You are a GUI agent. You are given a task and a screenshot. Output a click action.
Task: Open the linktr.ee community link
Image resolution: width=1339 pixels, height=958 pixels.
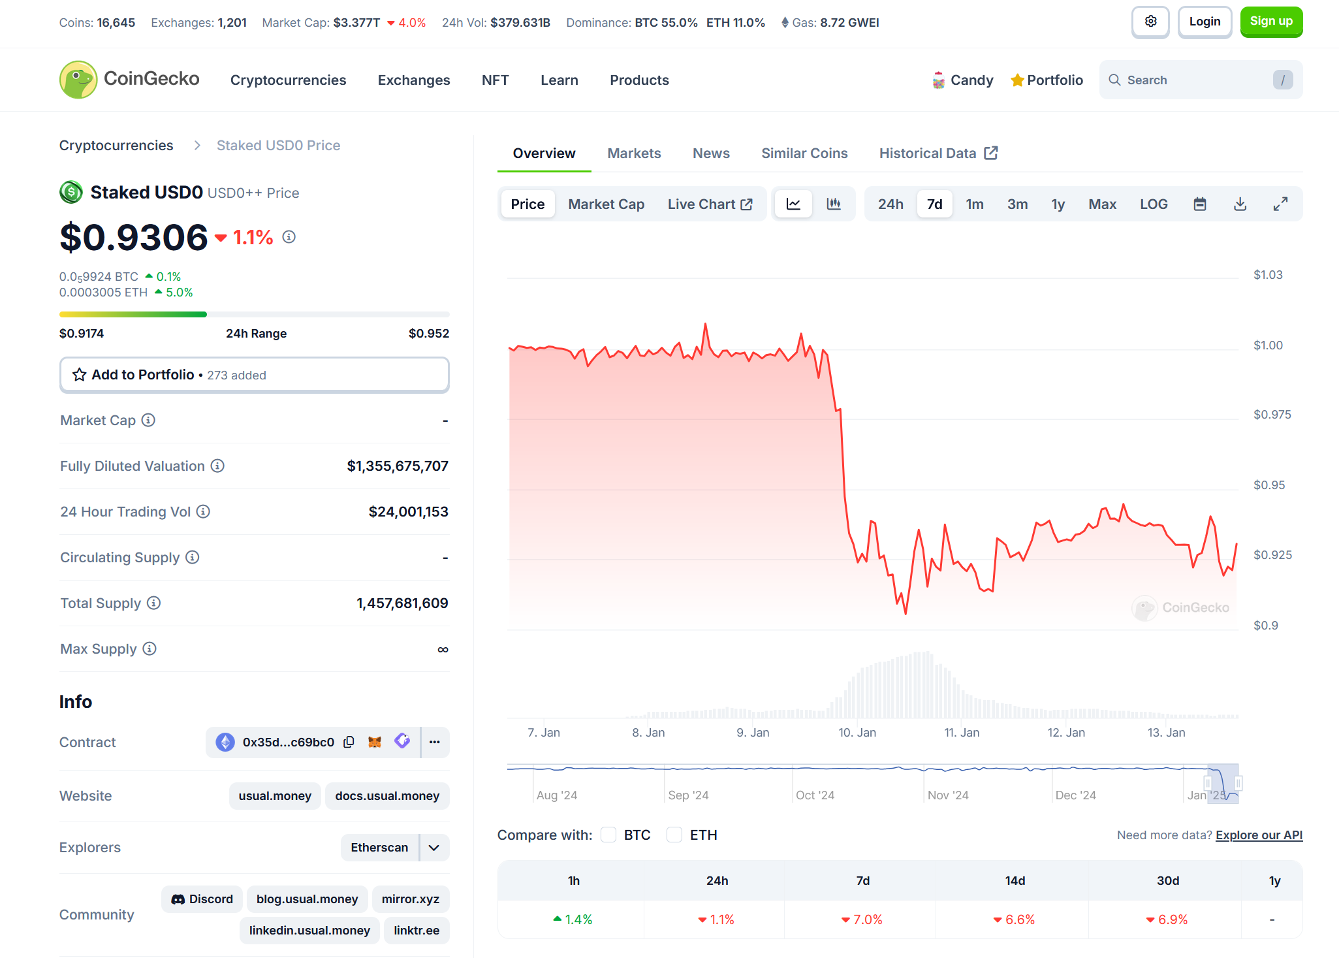(x=417, y=931)
